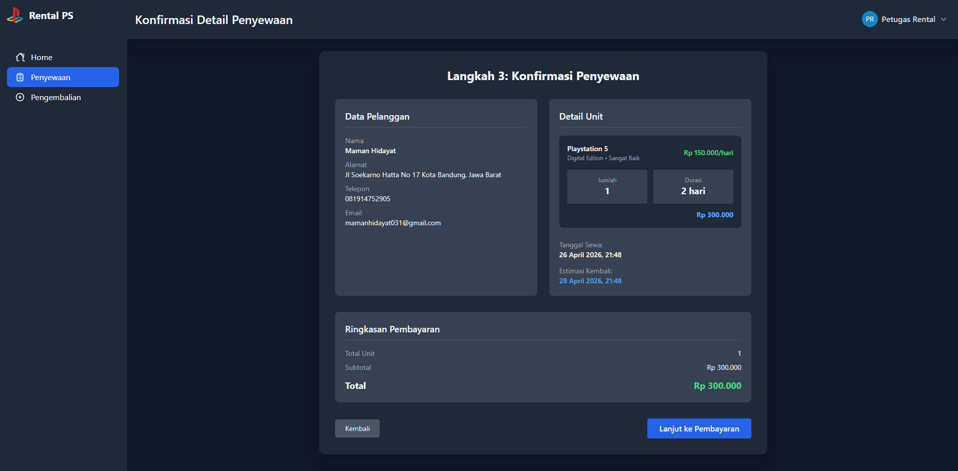Click the green Total Rp 300.000 amount
Screen dimensions: 958x471
(x=717, y=386)
